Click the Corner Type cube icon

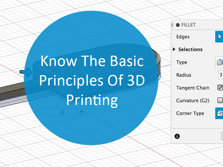coord(219,114)
